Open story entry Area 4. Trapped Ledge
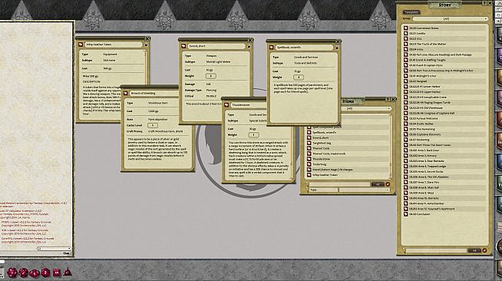Screen dimensions: 502x281 coord(405,167)
